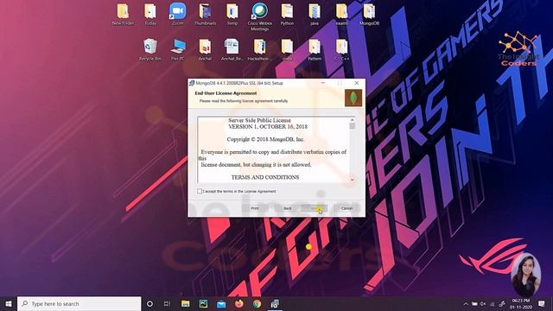Select the Today folder on desktop

pyautogui.click(x=150, y=15)
